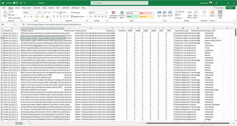Apply yellow Fill Color to cell
This screenshot has width=237, height=126.
pos(42,16)
